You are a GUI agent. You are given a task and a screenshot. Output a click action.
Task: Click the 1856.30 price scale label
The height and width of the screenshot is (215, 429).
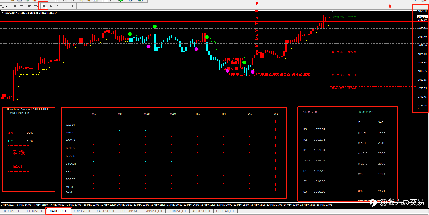point(422,11)
